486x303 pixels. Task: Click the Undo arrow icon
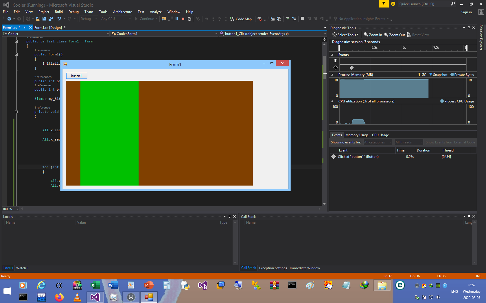[59, 19]
